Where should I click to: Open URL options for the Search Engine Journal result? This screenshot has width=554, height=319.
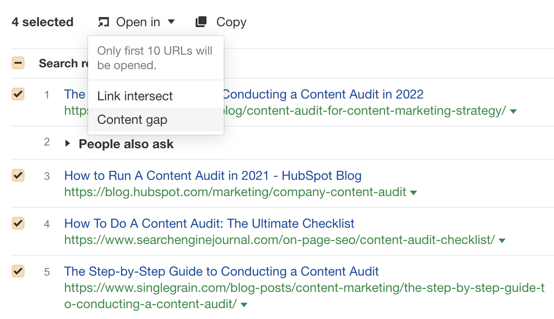[x=502, y=240]
